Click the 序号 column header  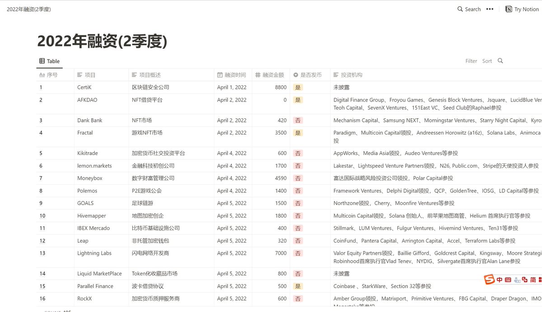click(55, 75)
